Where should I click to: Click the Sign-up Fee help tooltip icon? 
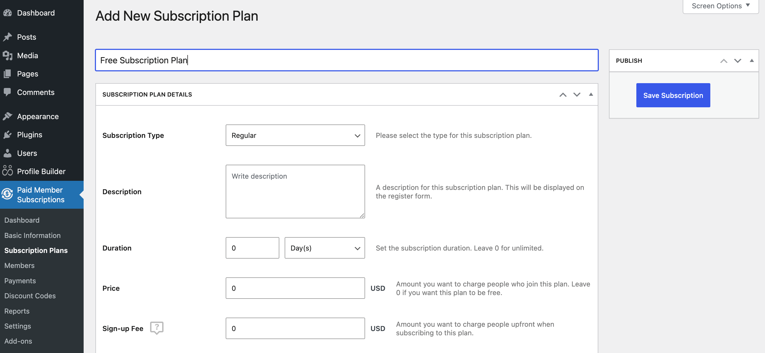coord(157,328)
